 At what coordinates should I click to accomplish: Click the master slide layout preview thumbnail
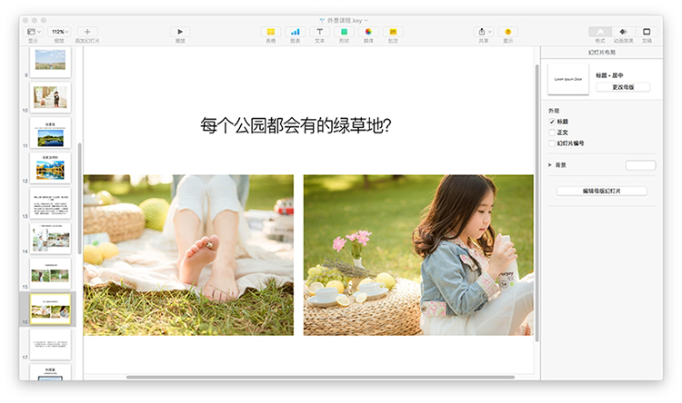tap(568, 79)
